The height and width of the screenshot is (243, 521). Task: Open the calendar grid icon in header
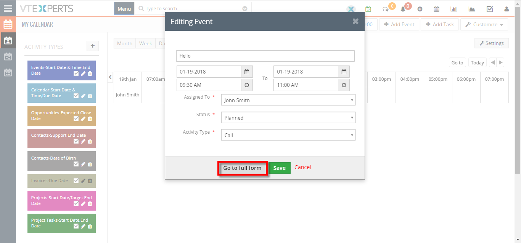coord(437,9)
